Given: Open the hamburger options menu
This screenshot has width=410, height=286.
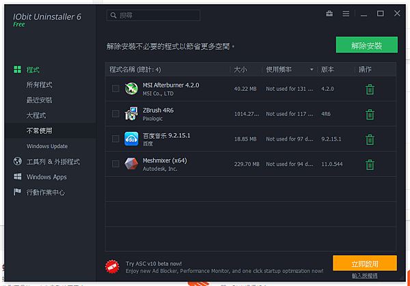Looking at the screenshot, I should coord(346,14).
